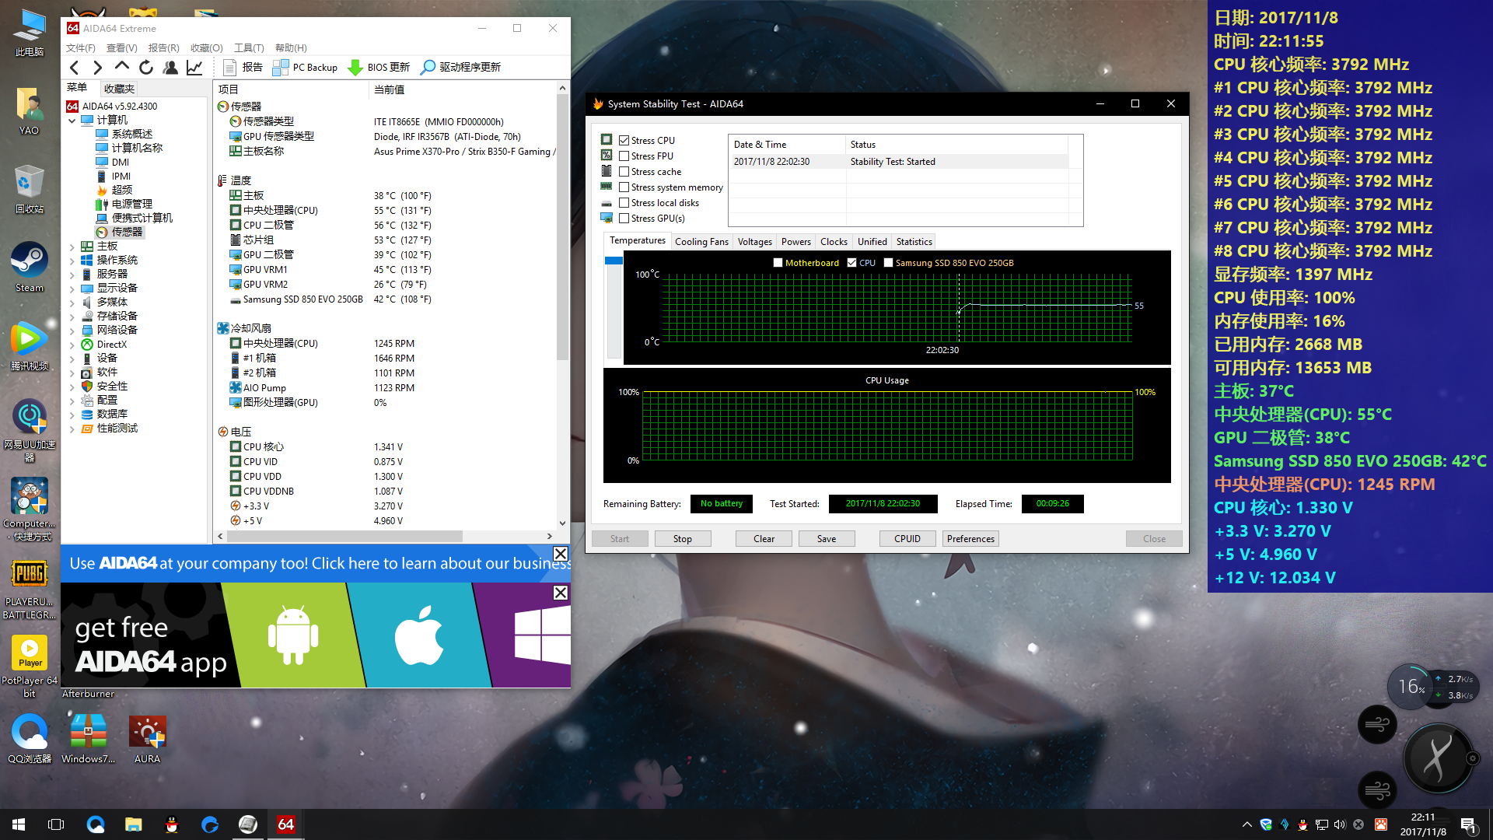1493x840 pixels.
Task: Click the Stop button
Action: [x=682, y=539]
